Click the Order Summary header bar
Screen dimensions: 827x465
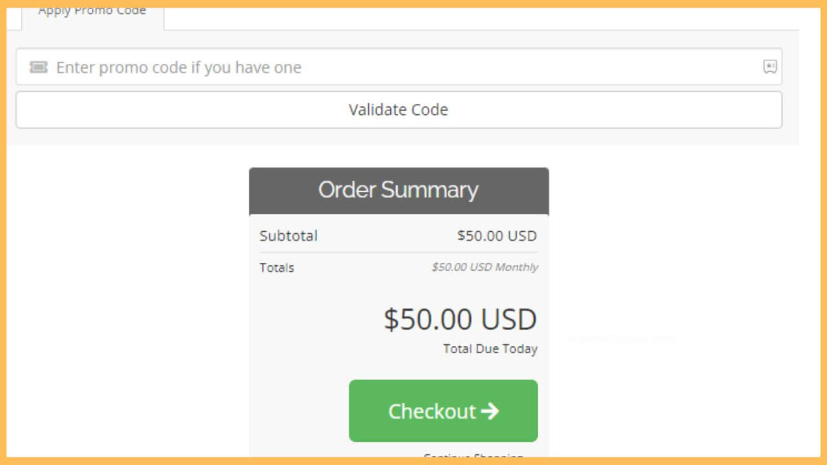(398, 190)
